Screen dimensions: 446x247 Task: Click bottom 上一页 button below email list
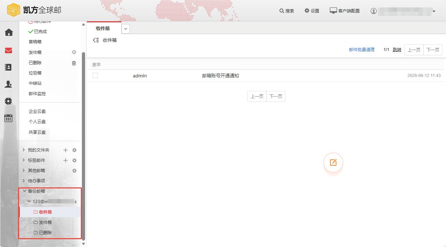point(257,97)
